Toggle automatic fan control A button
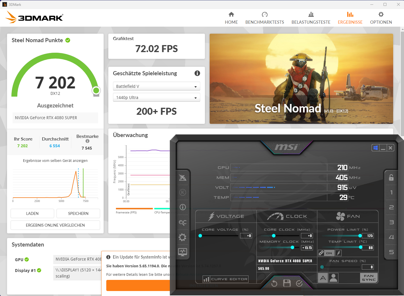This screenshot has height=296, width=404. (x=323, y=278)
